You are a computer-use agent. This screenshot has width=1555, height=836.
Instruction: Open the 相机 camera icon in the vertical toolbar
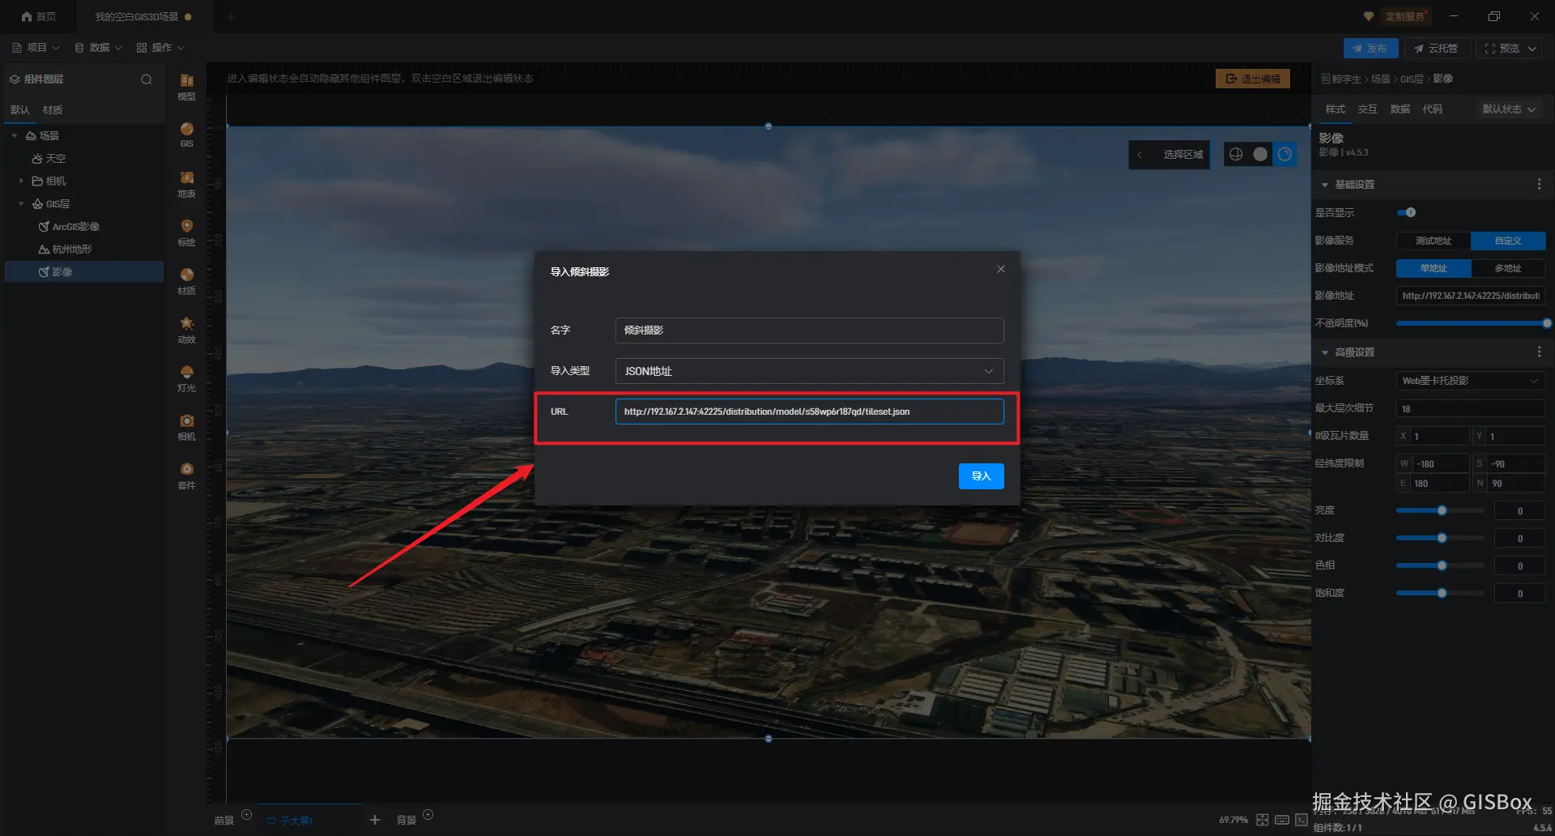click(186, 426)
